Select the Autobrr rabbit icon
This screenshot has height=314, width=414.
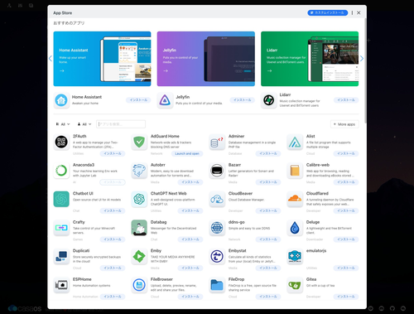click(x=139, y=171)
